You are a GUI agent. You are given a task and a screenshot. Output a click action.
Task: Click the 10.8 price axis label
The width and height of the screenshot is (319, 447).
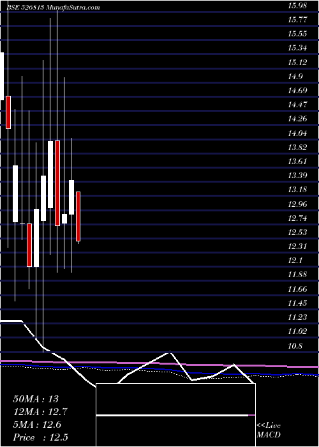click(x=295, y=346)
